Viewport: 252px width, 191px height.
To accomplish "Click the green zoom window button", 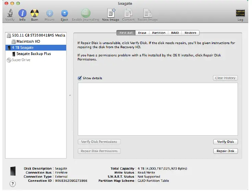I will pos(18,3).
